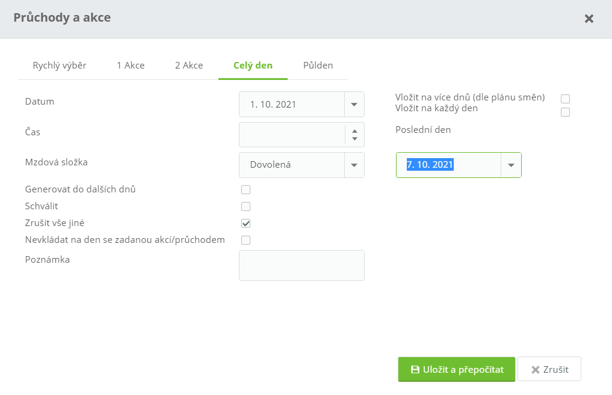Open the Poslední den date dropdown arrow

(511, 165)
